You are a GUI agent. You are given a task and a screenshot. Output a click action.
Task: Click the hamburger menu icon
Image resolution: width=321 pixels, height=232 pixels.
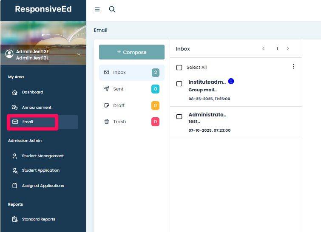(x=97, y=9)
